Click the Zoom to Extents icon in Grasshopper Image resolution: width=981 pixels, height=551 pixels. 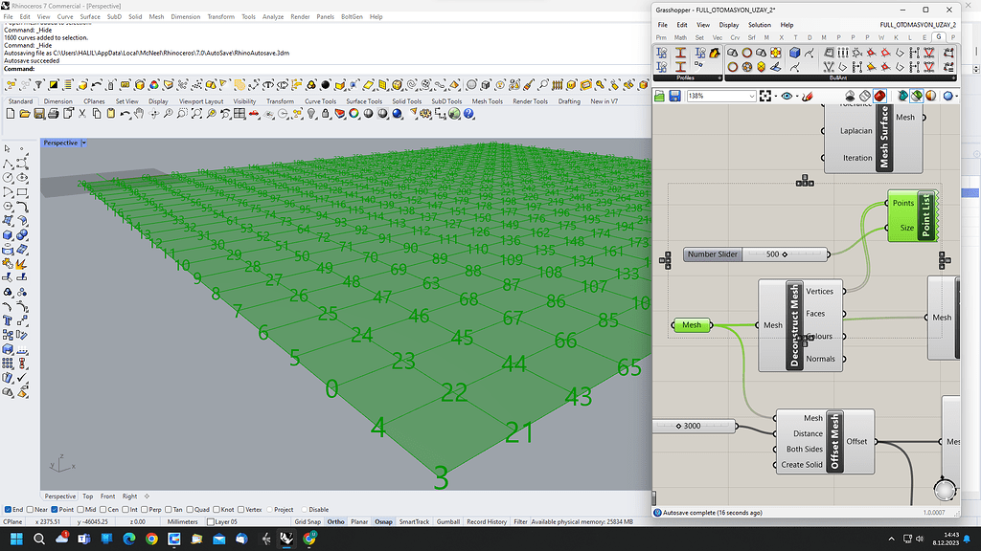tap(765, 96)
